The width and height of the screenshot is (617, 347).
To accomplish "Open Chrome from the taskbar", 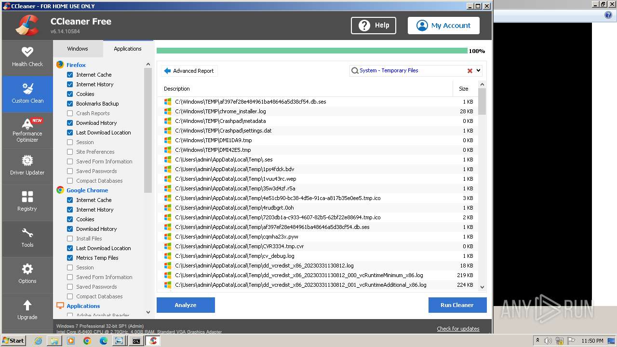I will 87,341.
